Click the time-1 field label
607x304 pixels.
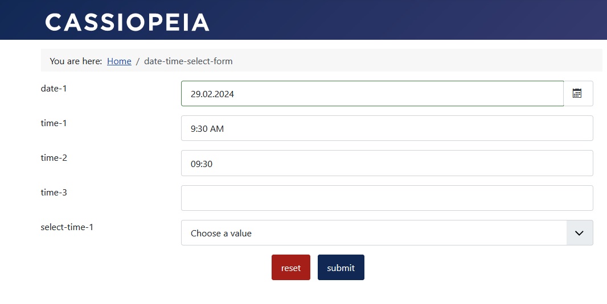[x=54, y=123]
